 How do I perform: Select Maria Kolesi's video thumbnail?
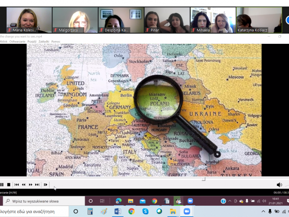29,20
